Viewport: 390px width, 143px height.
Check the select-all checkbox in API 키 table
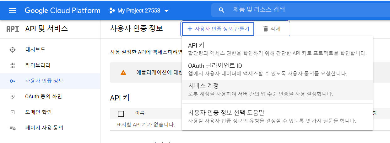pos(121,114)
